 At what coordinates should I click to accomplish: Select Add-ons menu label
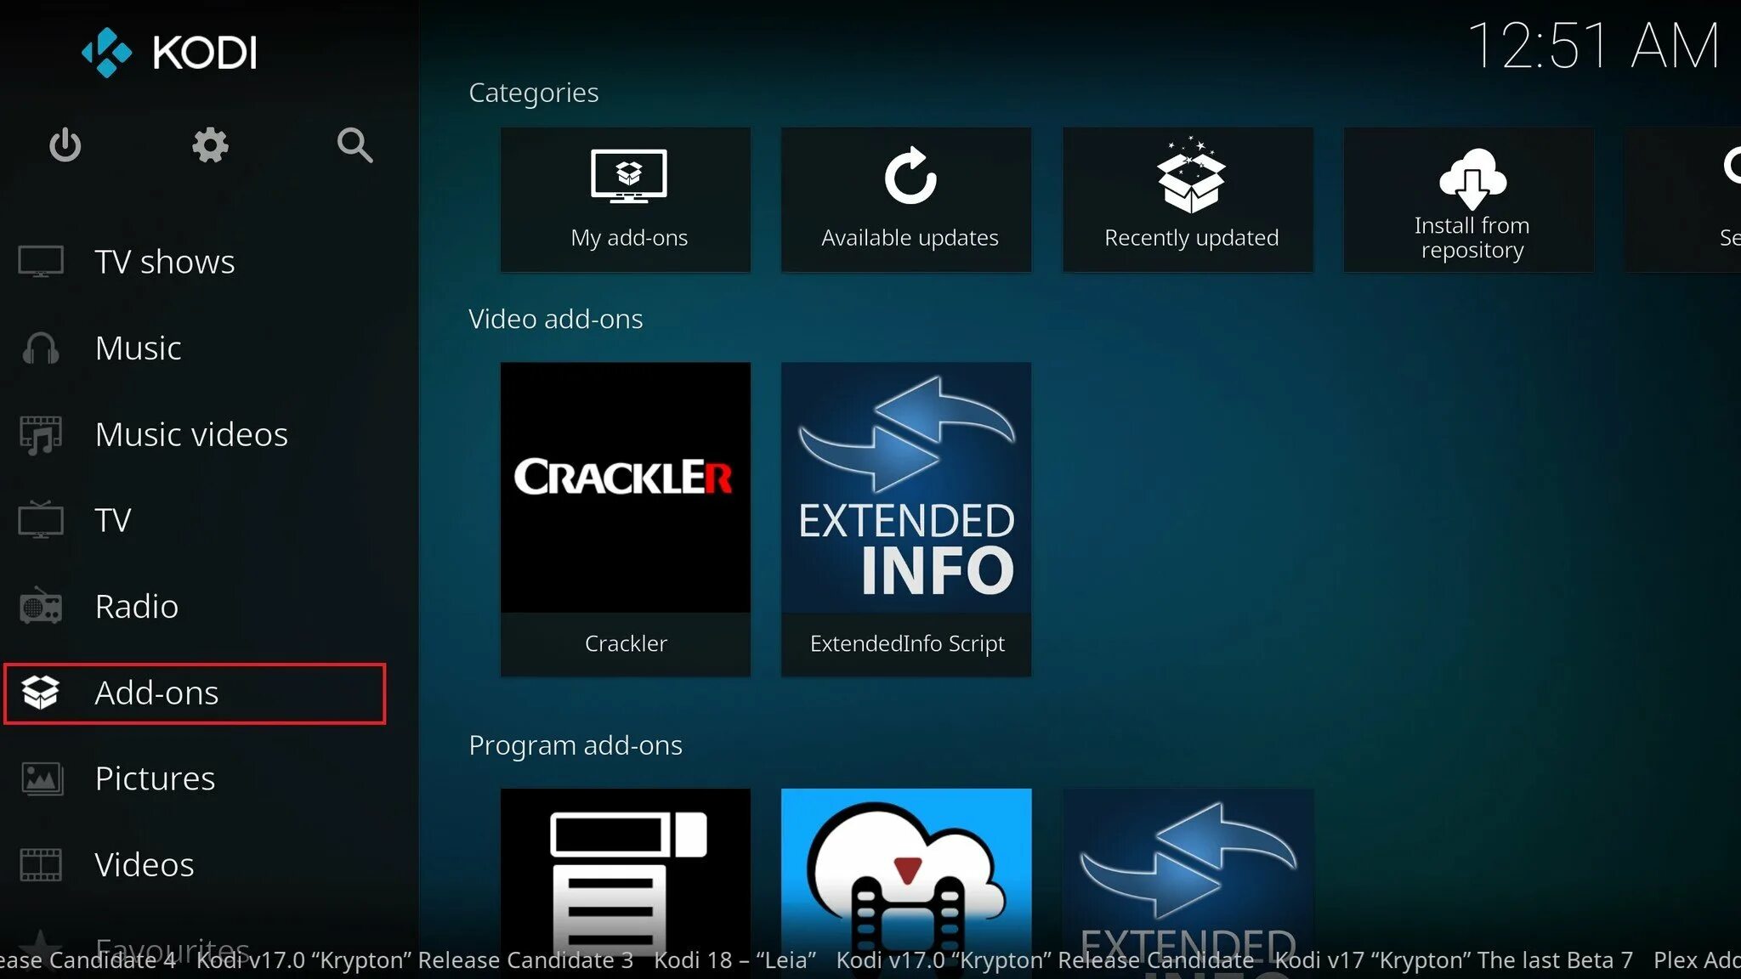point(156,693)
